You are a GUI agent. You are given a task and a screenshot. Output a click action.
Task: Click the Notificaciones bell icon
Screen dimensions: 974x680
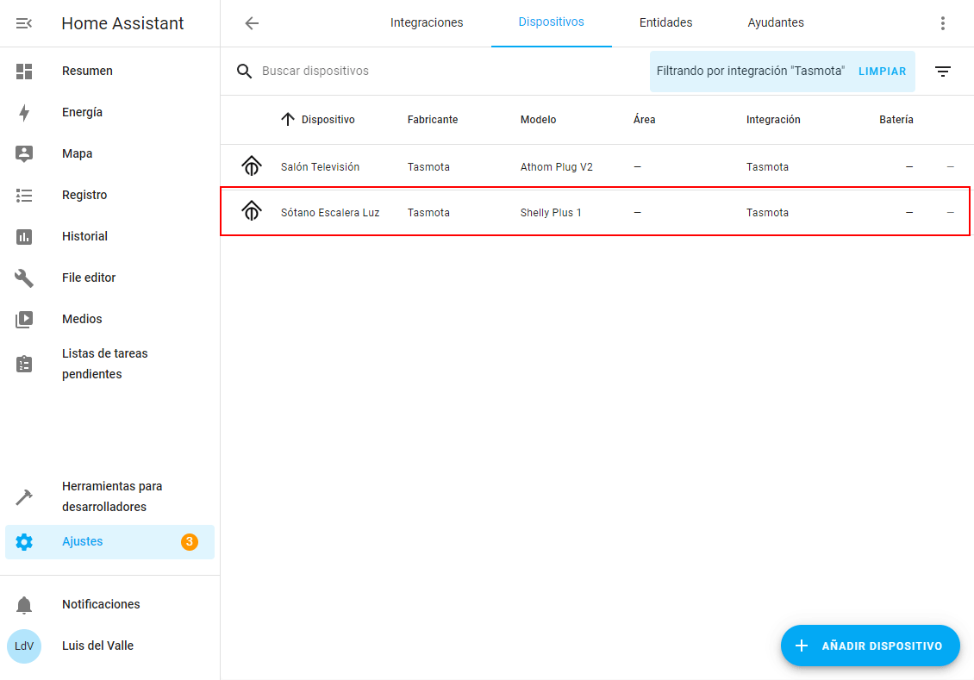[24, 604]
